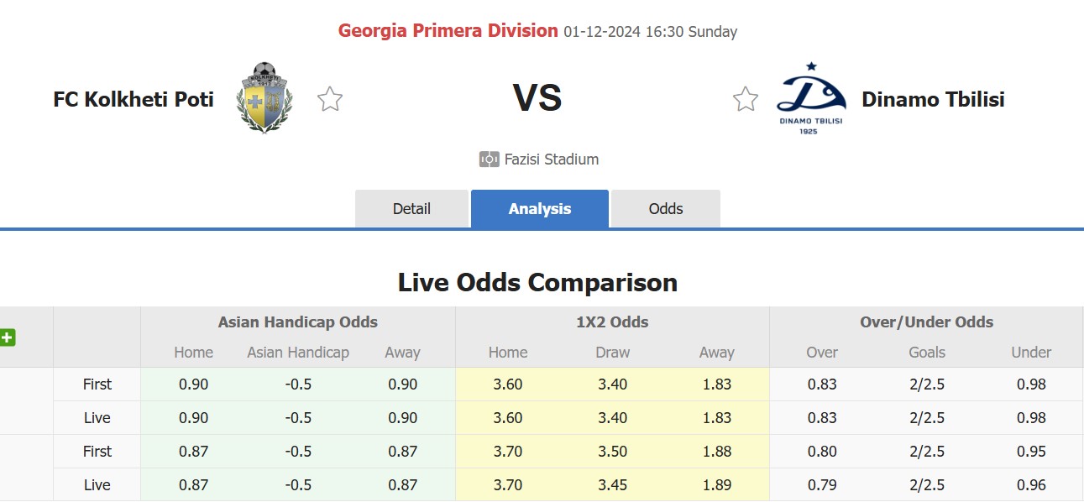1084x502 pixels.
Task: Favorite FC Kolkheti Poti with star icon
Action: pos(330,99)
